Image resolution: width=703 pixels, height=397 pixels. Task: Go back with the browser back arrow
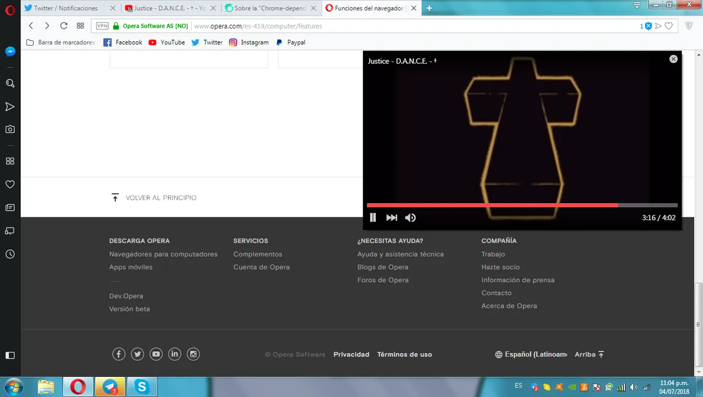31,26
